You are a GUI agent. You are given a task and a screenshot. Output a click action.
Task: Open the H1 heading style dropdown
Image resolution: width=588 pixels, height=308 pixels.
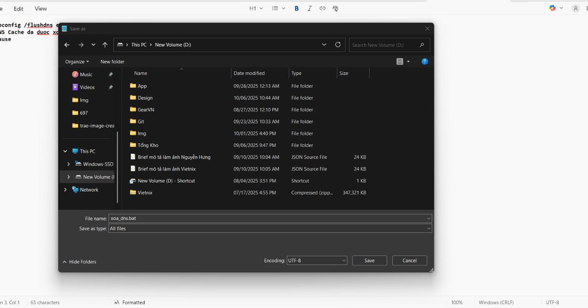coord(256,8)
